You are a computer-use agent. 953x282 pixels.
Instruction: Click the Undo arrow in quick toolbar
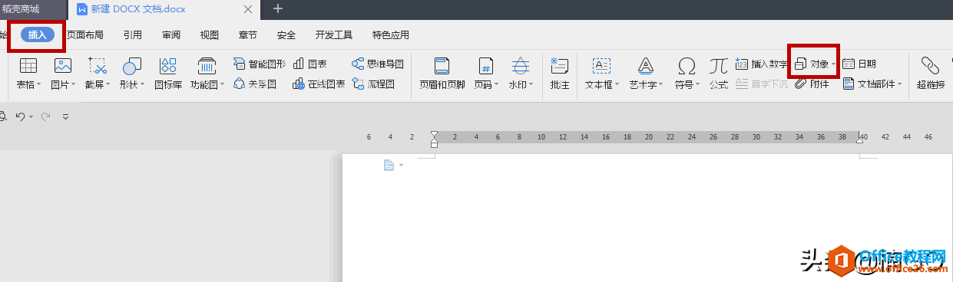(x=20, y=116)
